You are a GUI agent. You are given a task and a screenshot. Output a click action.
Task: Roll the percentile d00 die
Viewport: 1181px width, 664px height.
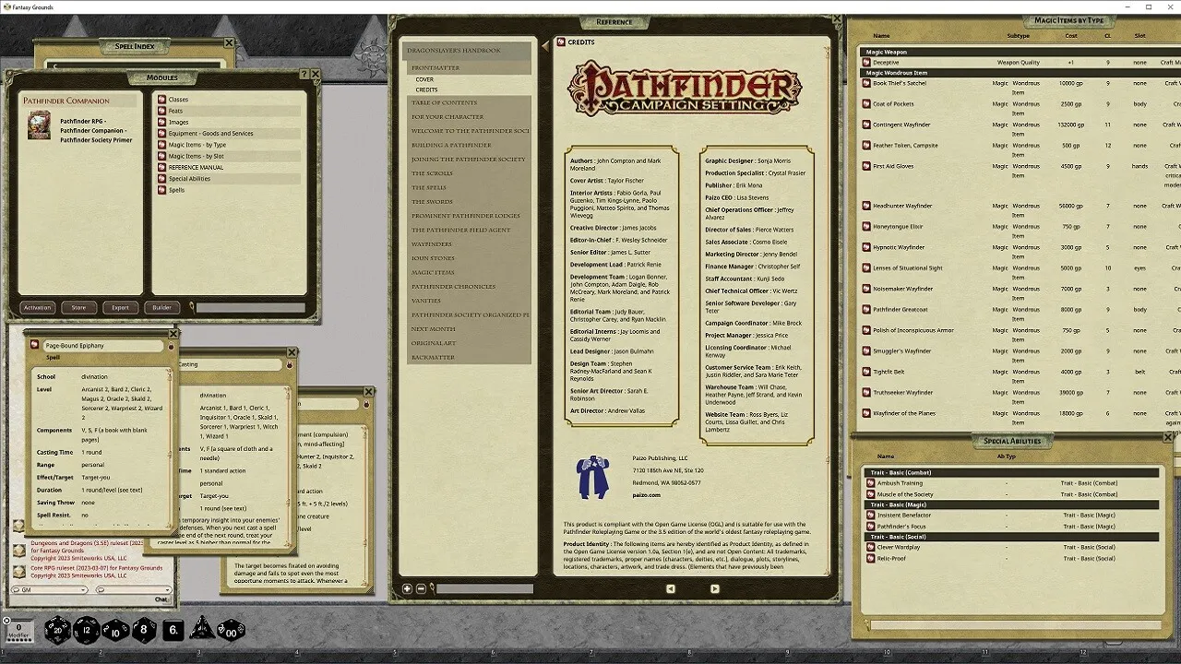coord(231,630)
